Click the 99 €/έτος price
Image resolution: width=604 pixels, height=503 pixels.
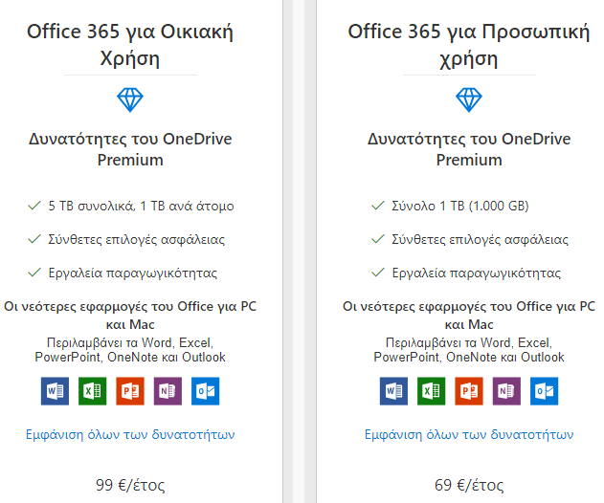[x=130, y=485]
